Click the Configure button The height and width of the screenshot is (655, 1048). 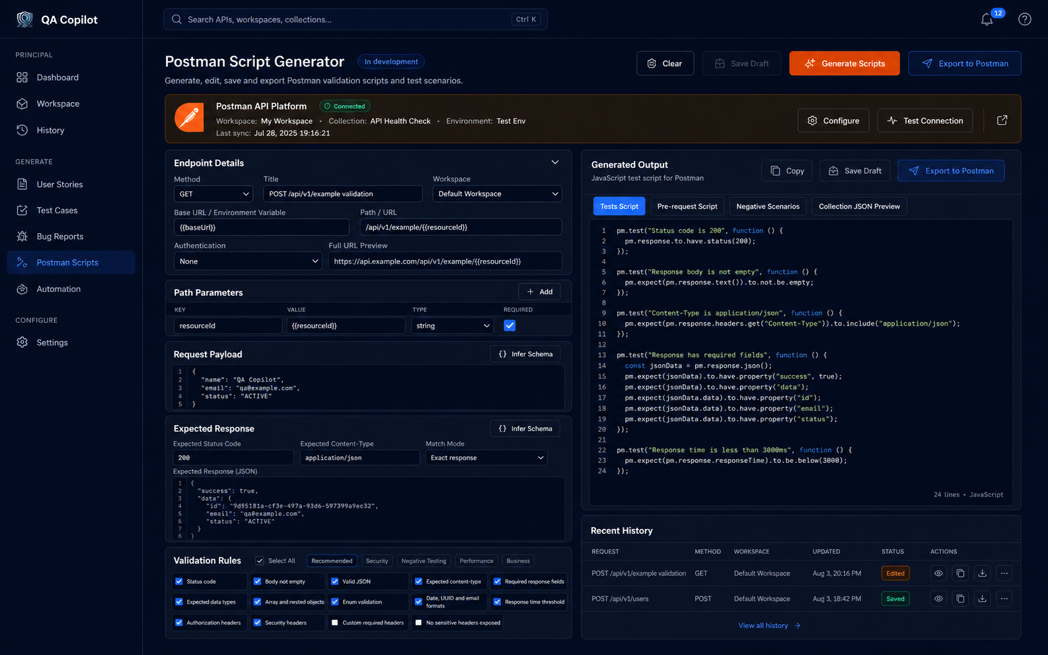tap(833, 121)
